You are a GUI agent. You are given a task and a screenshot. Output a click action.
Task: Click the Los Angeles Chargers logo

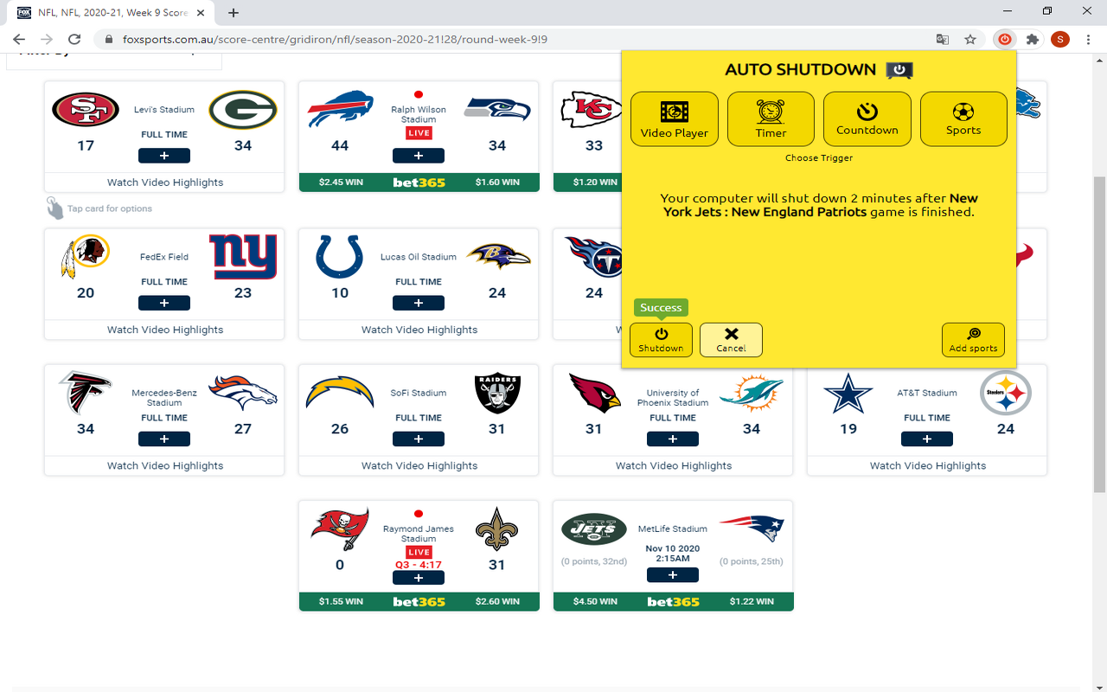point(340,392)
